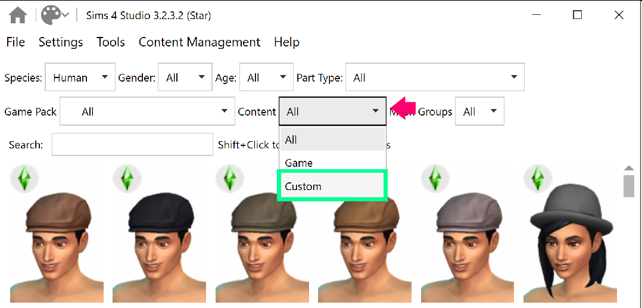Choose Game in the Content list
Screen dimensions: 642x308
[332, 163]
